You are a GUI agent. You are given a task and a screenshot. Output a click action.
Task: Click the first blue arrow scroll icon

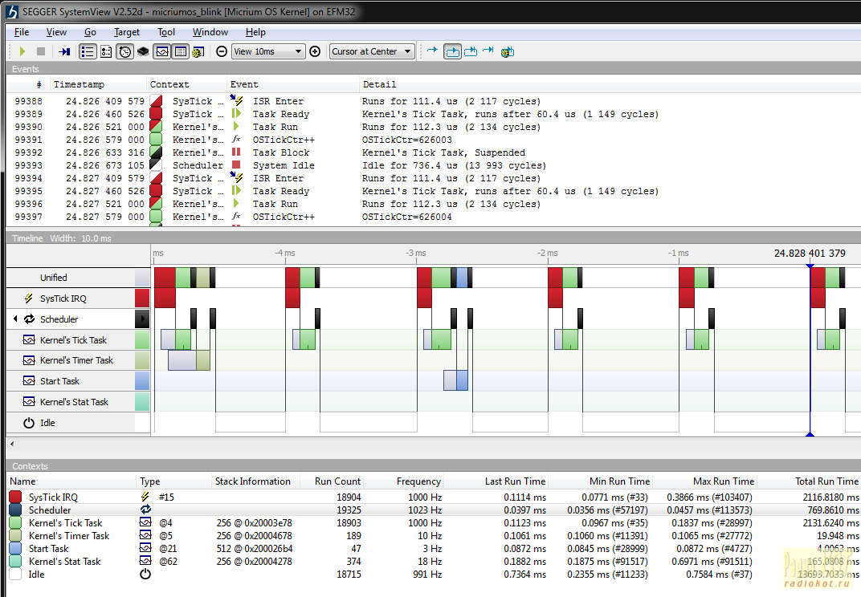pyautogui.click(x=433, y=51)
